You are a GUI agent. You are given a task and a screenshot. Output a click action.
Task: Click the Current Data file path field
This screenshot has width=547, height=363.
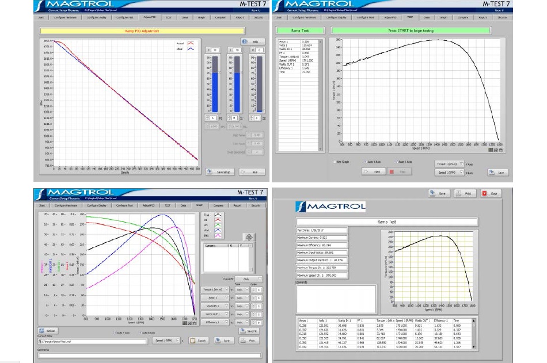pyautogui.click(x=92, y=342)
